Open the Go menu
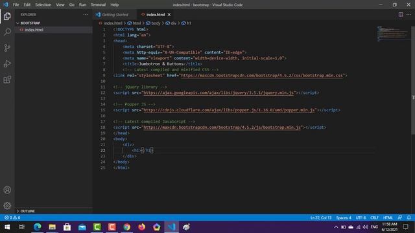415x233 pixels. [72, 5]
